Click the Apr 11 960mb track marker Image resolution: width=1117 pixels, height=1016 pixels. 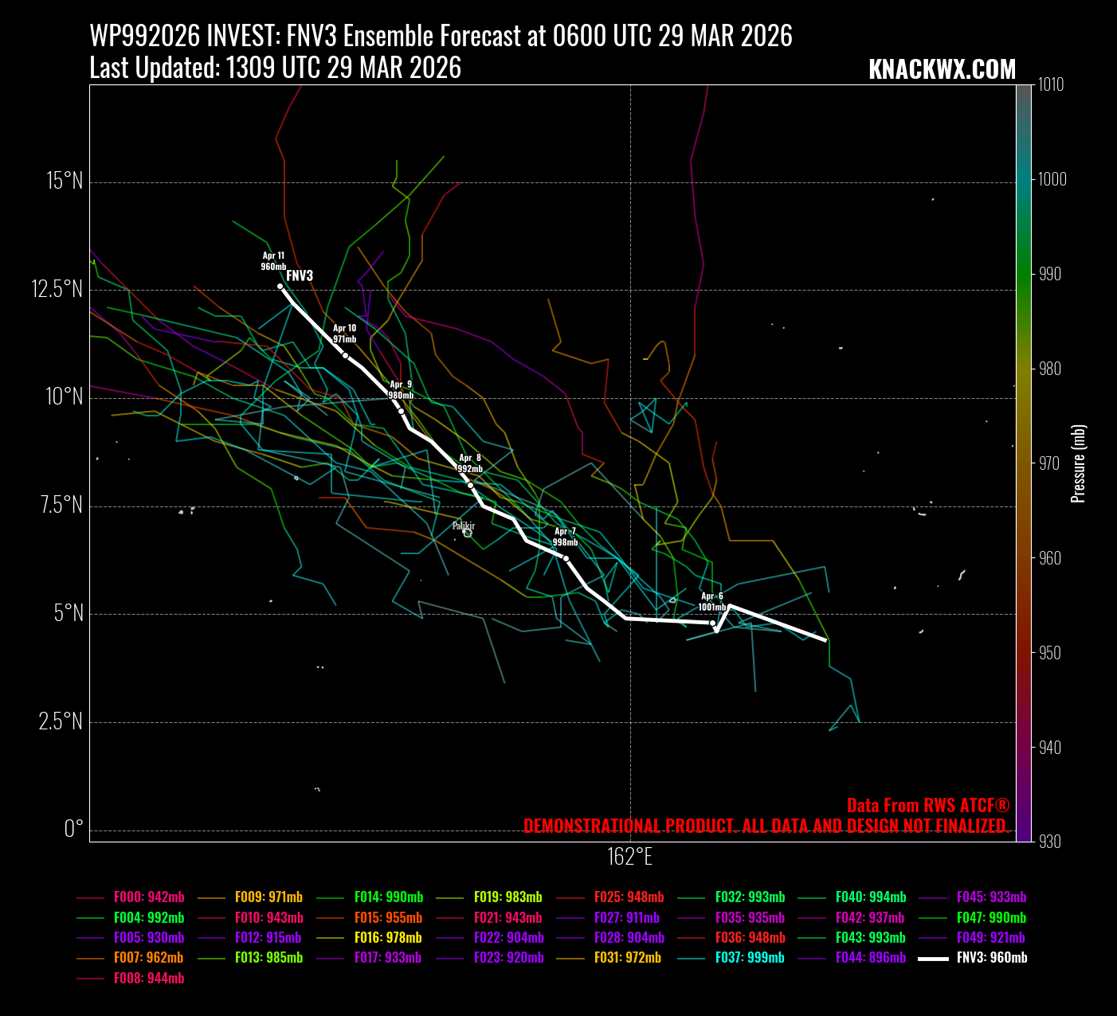pos(280,286)
